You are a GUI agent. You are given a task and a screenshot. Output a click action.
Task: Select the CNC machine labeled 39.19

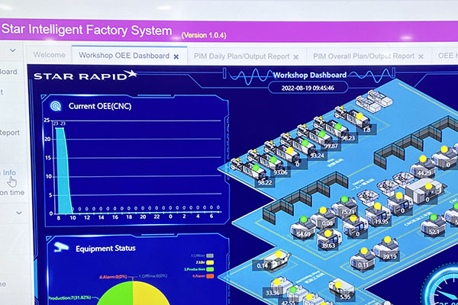386,249
